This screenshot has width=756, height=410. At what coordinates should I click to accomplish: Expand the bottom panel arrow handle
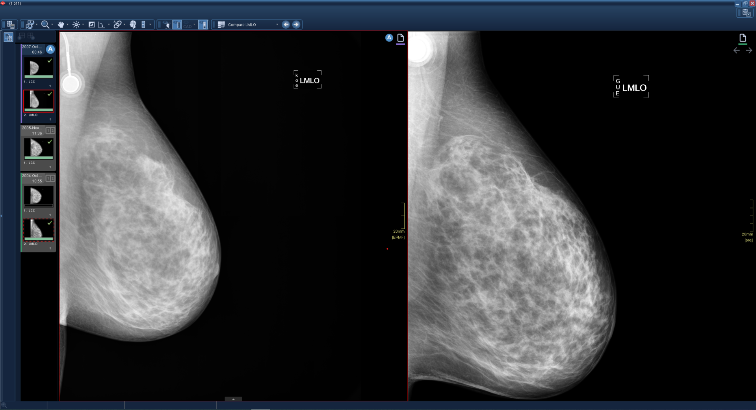pyautogui.click(x=233, y=399)
